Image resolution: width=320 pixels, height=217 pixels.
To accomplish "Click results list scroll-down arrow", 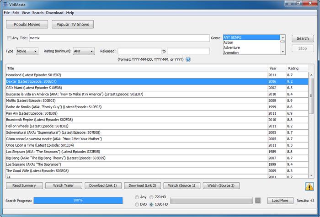I will click(x=311, y=175).
